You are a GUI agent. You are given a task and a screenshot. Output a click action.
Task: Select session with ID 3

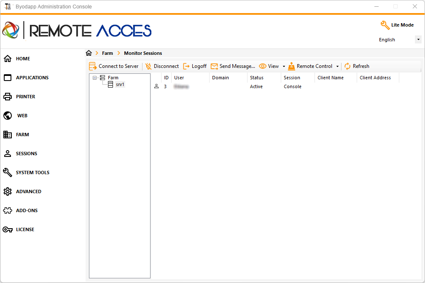tap(165, 86)
